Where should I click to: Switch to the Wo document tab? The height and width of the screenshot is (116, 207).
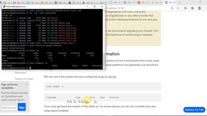114,3
